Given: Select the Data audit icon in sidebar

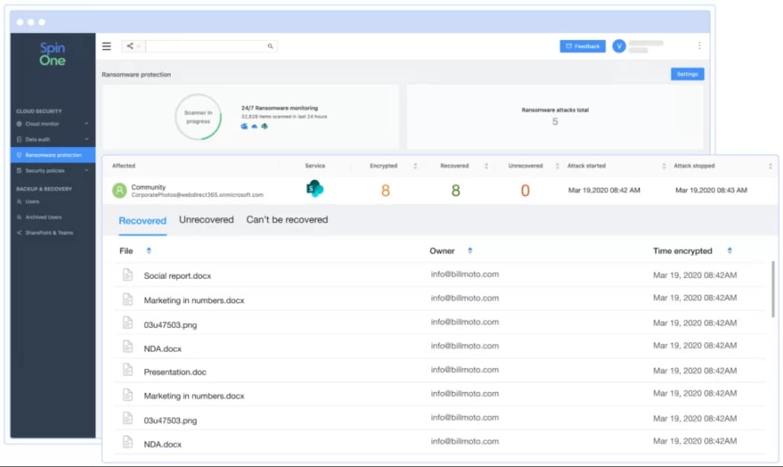Looking at the screenshot, I should [18, 139].
